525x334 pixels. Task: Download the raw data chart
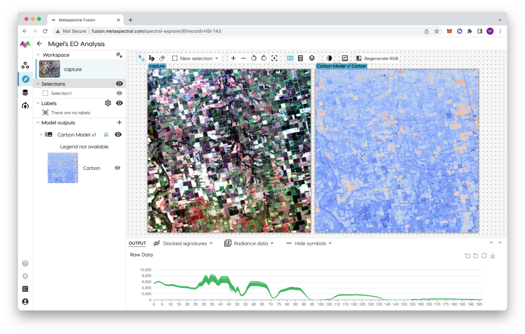coord(493,256)
